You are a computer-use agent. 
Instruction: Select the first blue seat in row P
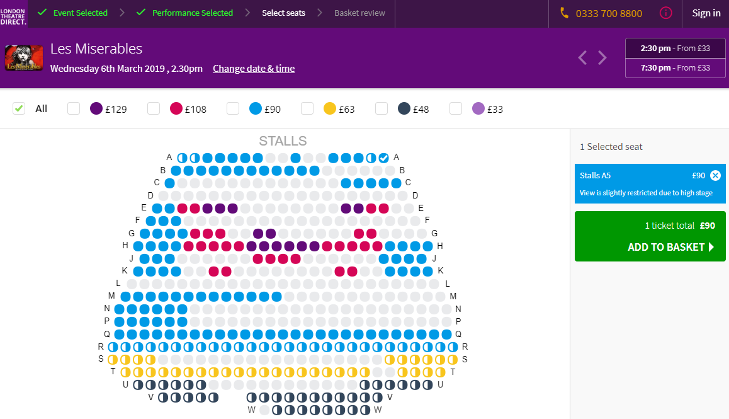coord(120,322)
